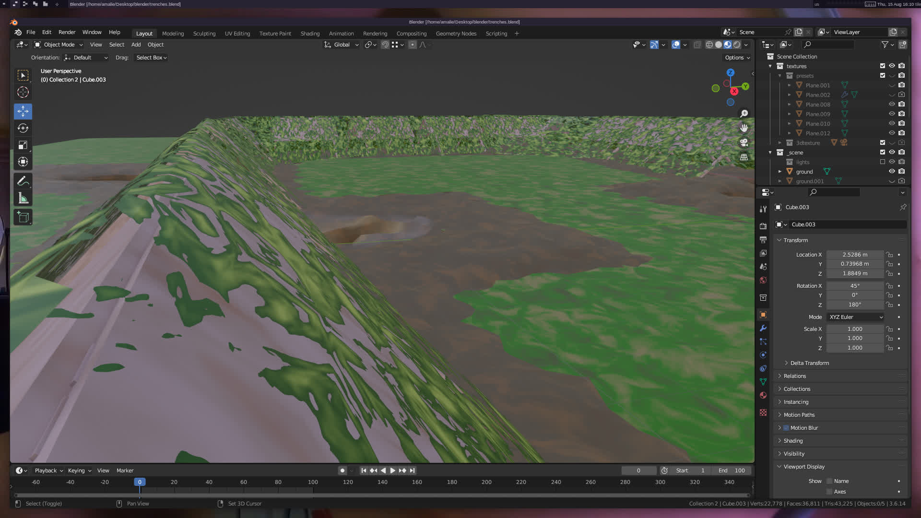Open the XYZ Euler rotation mode dropdown
Image resolution: width=921 pixels, height=518 pixels.
[x=855, y=317]
